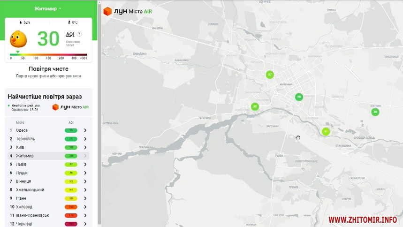This screenshot has height=227, width=403.
Task: Click the Ужгород orange AQI badge
Action: coord(71,207)
